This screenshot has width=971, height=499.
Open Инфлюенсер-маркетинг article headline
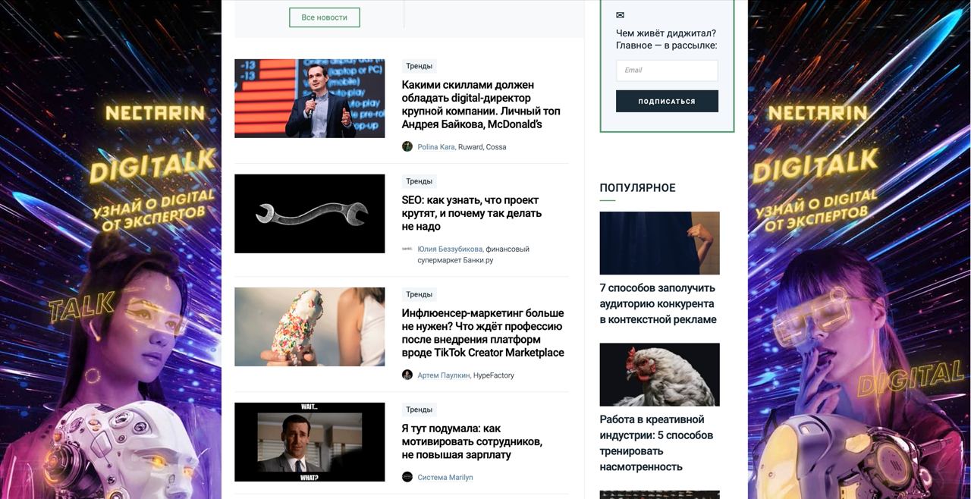click(483, 333)
